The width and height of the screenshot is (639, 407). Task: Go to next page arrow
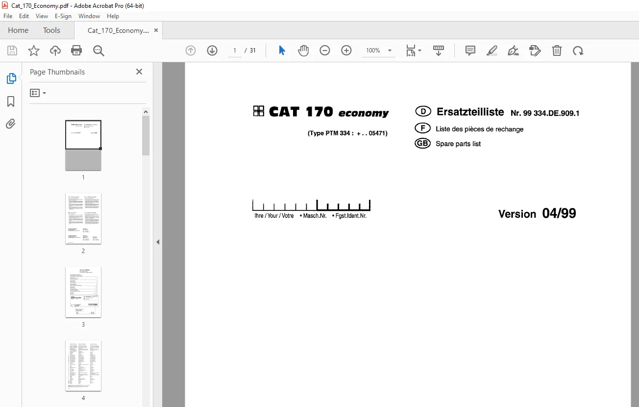pos(212,51)
